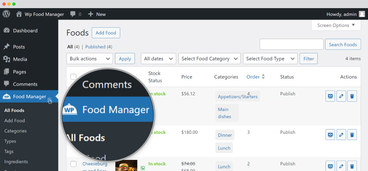
Task: Click the Add Food button
Action: click(x=106, y=33)
